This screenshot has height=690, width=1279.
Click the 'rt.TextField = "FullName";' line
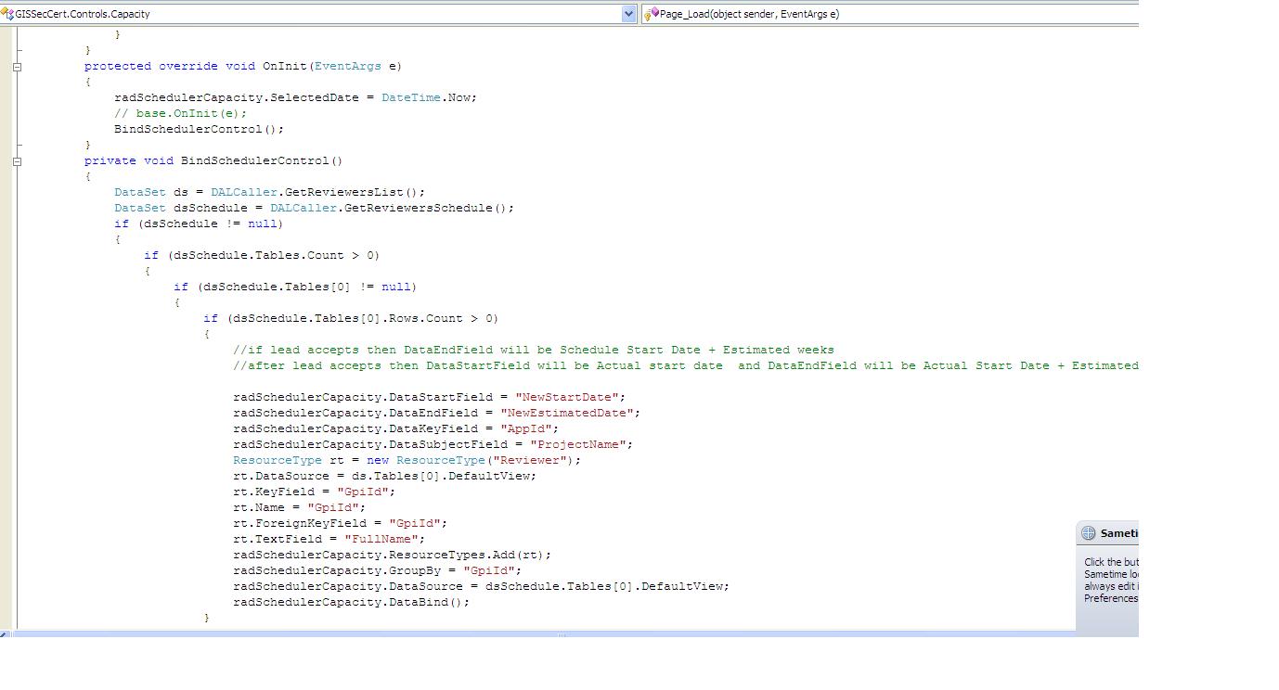329,539
